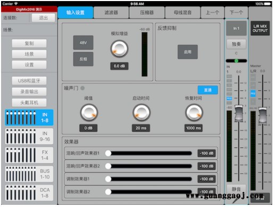The width and height of the screenshot is (275, 207).
Task: Click the In 1 channel name button
Action: (x=236, y=28)
